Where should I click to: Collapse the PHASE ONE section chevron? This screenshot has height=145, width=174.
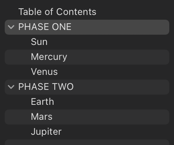point(11,27)
